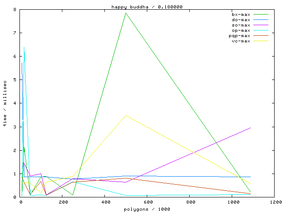Click the green bx-max peak near 500

pos(126,13)
